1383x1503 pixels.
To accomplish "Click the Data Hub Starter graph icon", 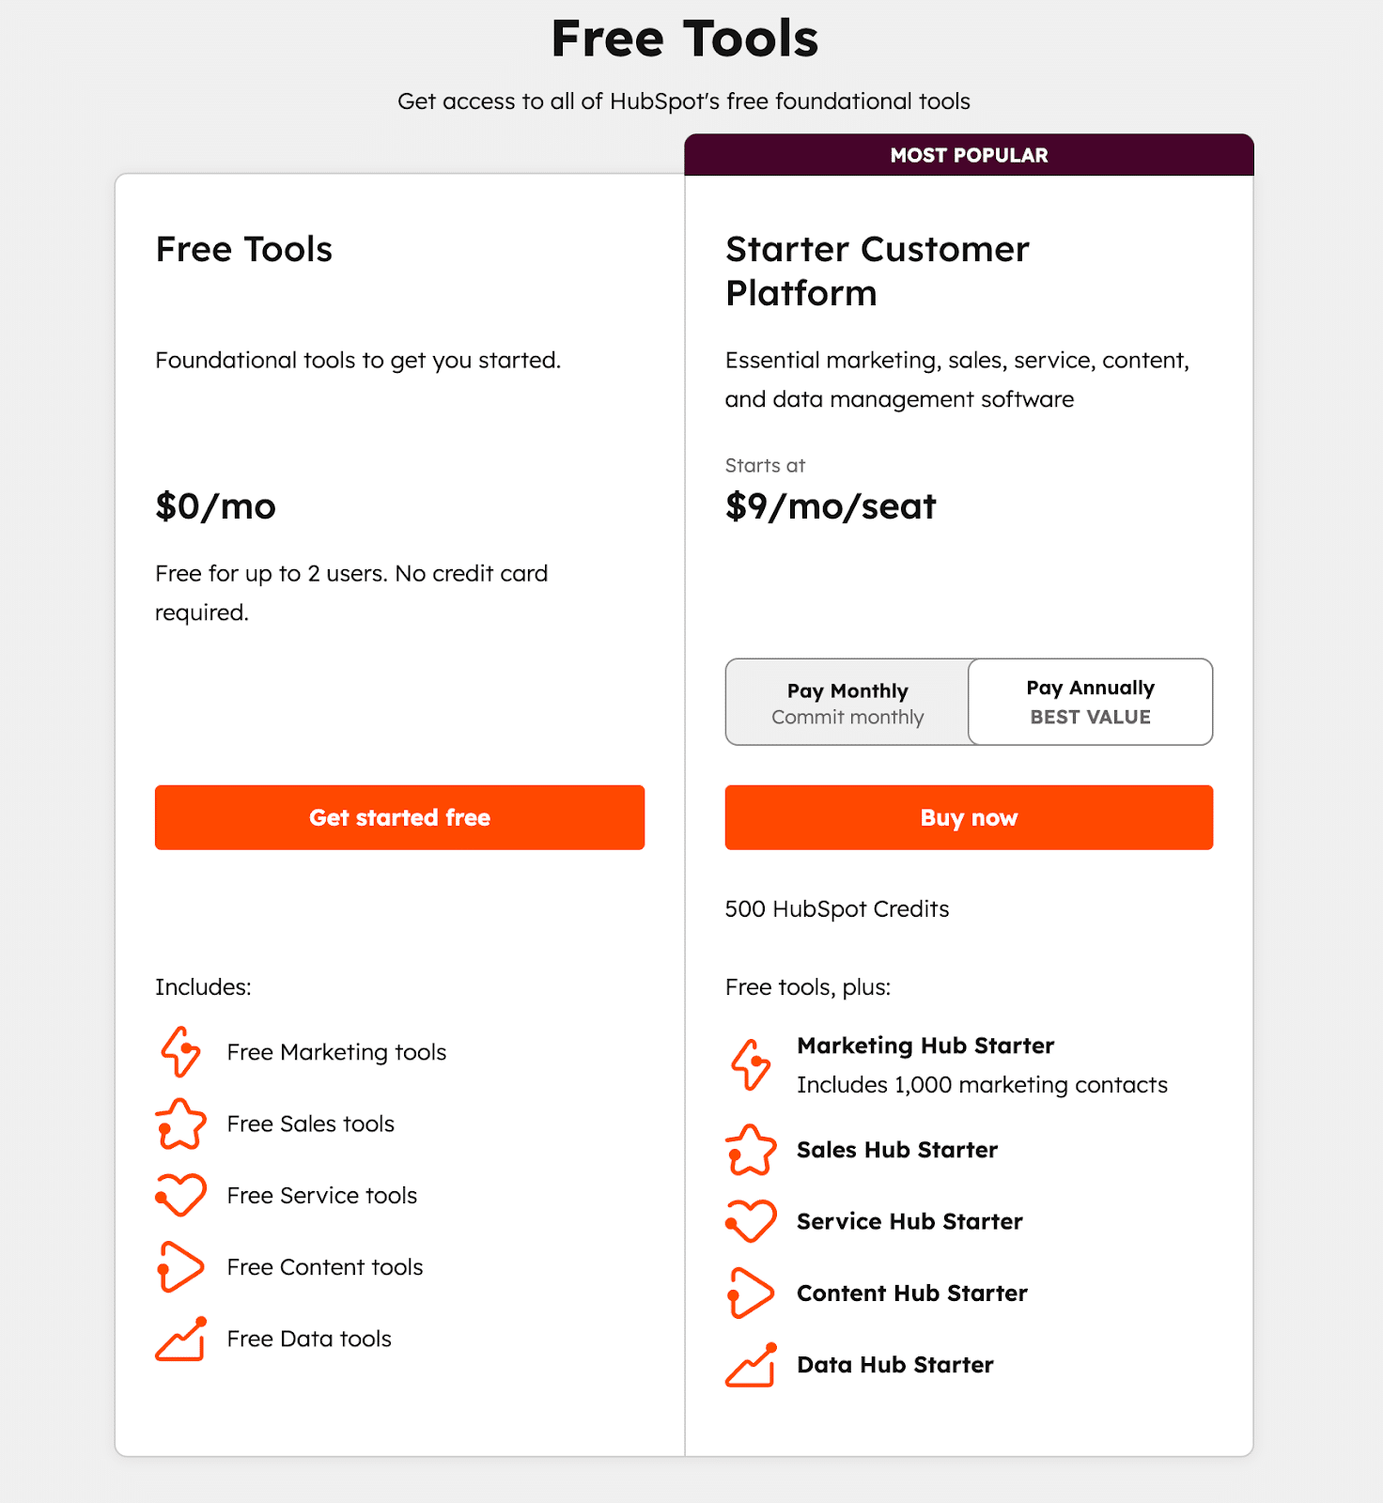I will coord(749,1366).
